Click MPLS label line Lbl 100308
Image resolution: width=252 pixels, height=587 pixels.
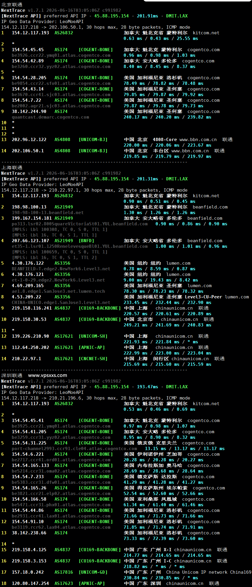[60, 229]
